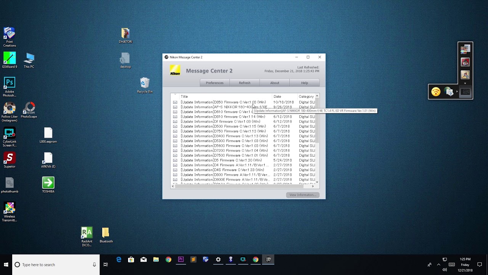Select the D500 Firmware C:Ver.1.15 message

(x=223, y=126)
